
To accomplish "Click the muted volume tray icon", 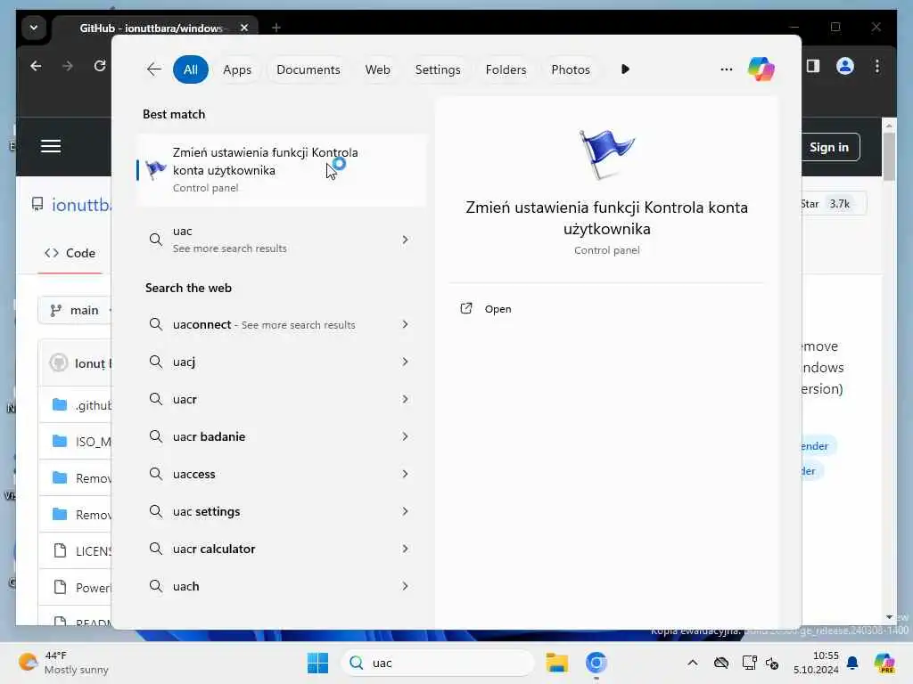I will pyautogui.click(x=772, y=663).
